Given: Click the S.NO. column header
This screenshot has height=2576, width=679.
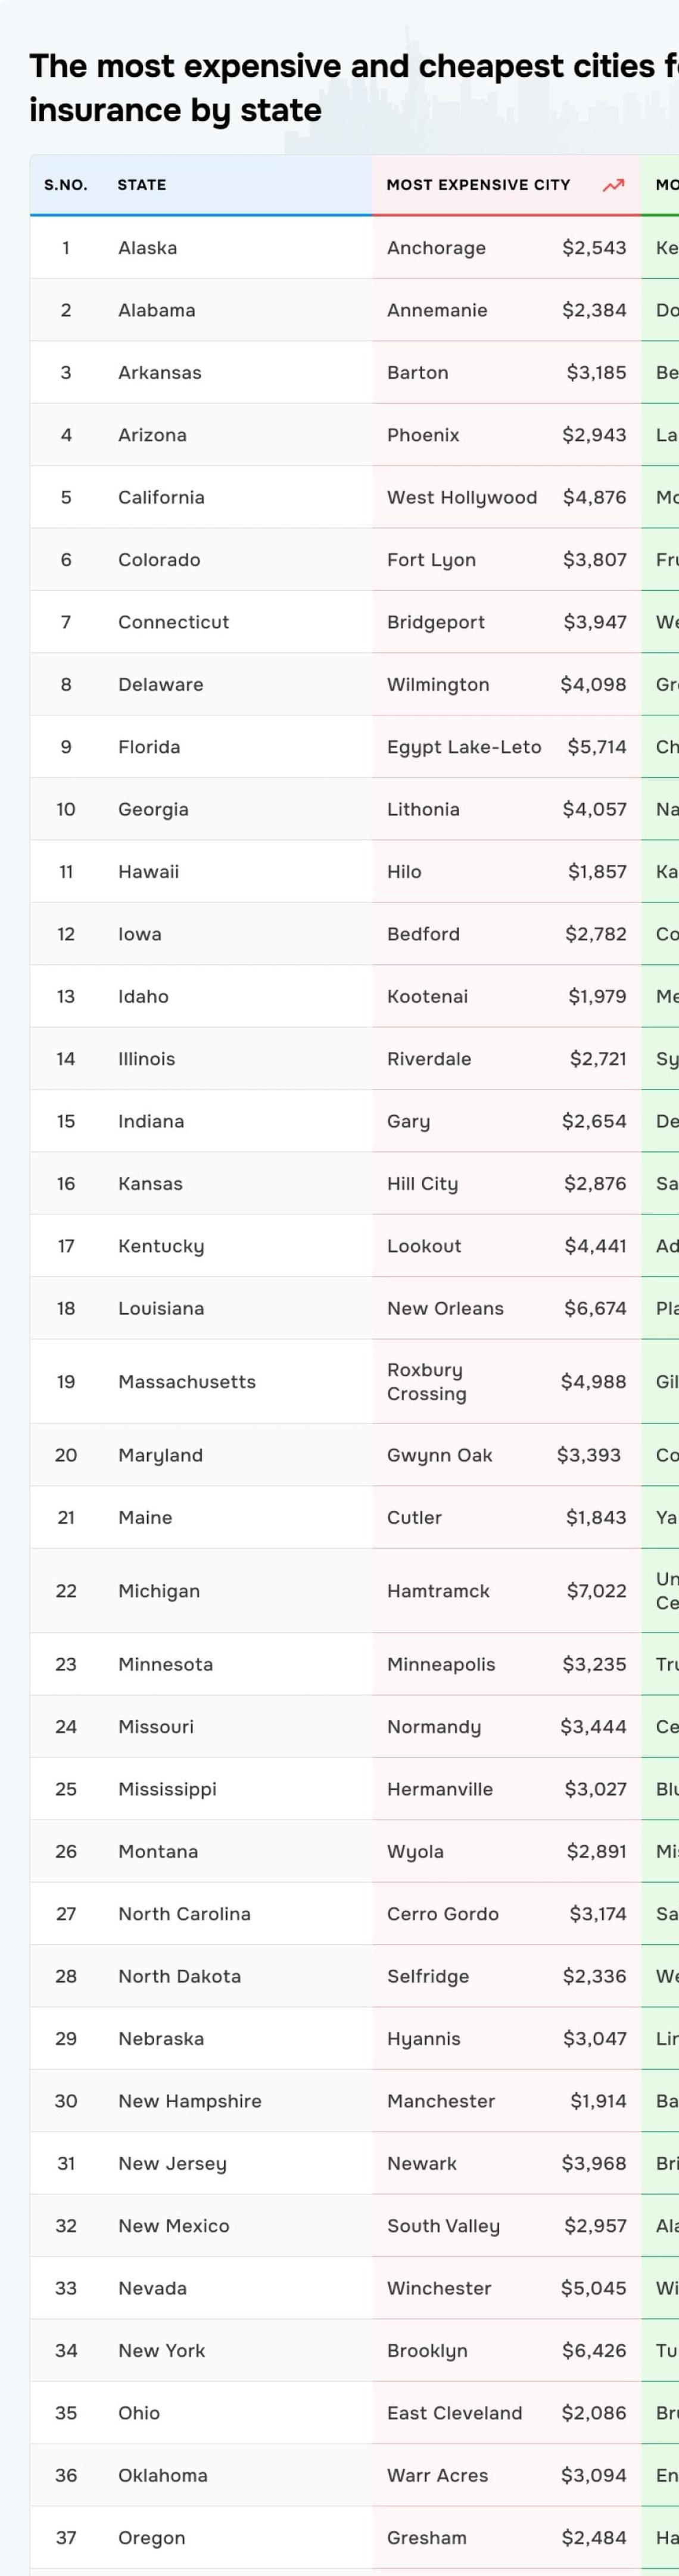Looking at the screenshot, I should click(66, 185).
